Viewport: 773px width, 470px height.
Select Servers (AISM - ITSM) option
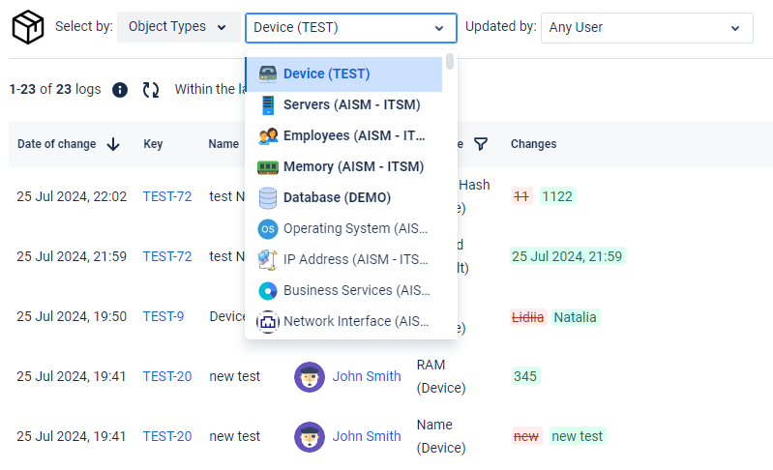point(352,104)
